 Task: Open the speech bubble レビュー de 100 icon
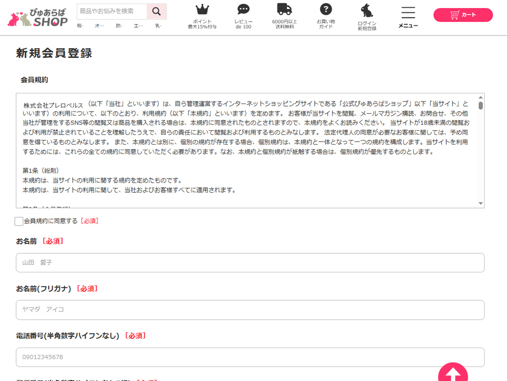243,16
